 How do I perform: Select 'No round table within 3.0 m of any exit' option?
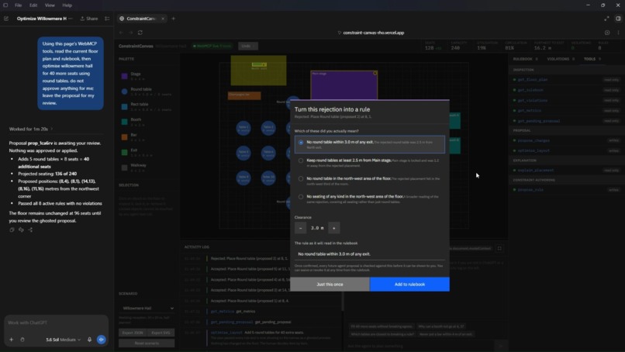[370, 144]
